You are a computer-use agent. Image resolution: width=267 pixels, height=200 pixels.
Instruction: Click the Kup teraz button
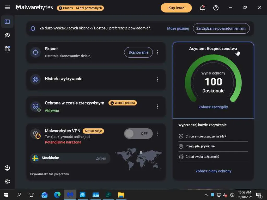[x=176, y=8]
